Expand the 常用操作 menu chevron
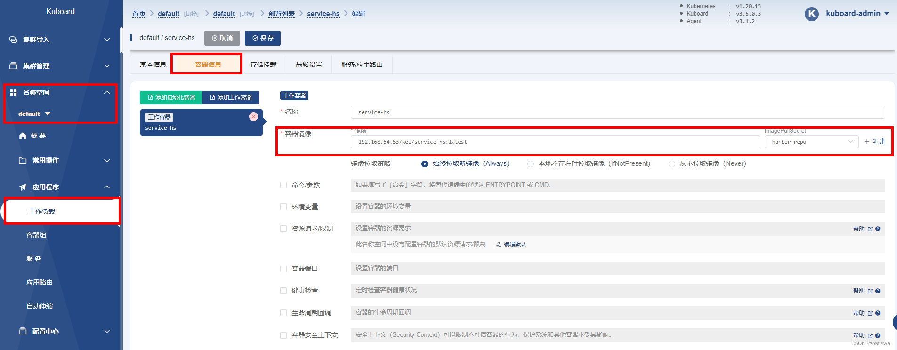897x350 pixels. pyautogui.click(x=107, y=160)
